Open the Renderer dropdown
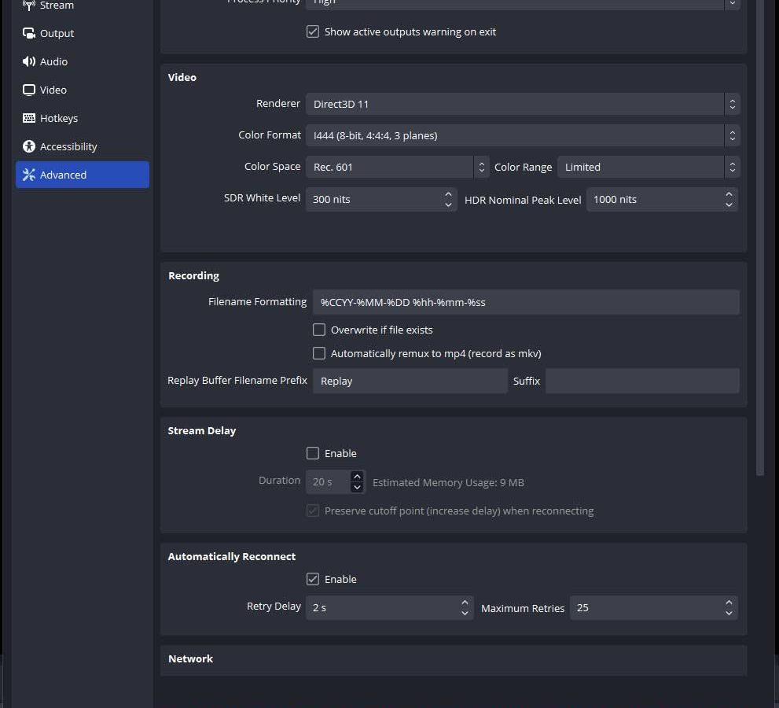Image resolution: width=779 pixels, height=708 pixels. point(522,104)
